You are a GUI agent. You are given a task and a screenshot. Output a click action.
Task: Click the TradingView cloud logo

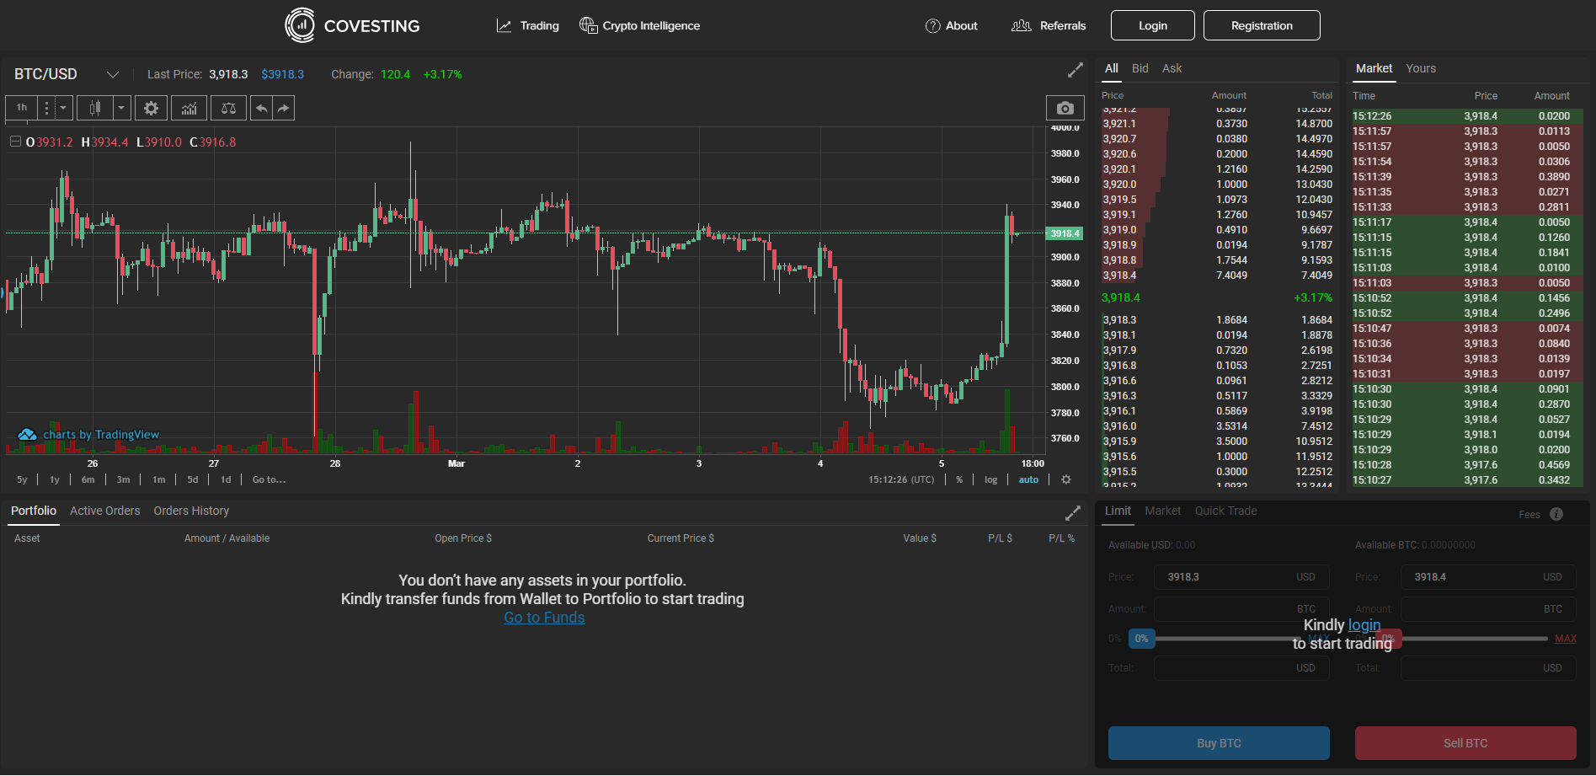pos(27,435)
